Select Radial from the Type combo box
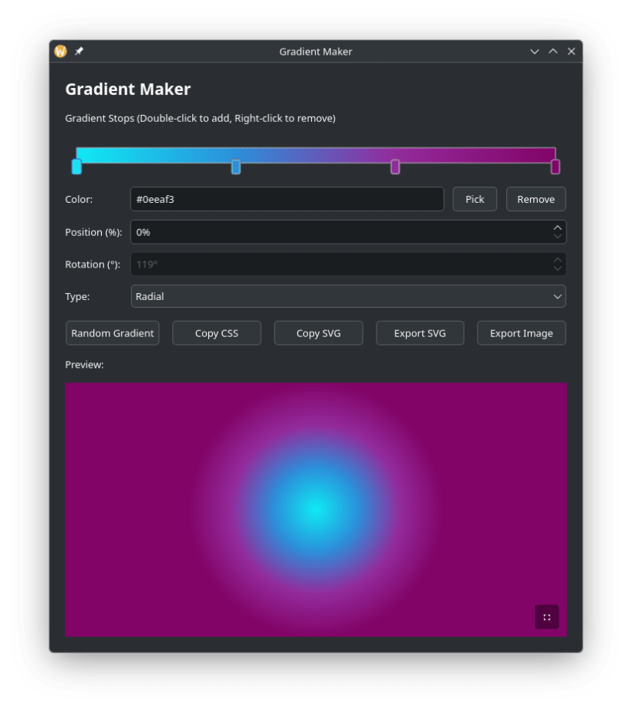Screen dimensions: 632x711 tap(347, 296)
